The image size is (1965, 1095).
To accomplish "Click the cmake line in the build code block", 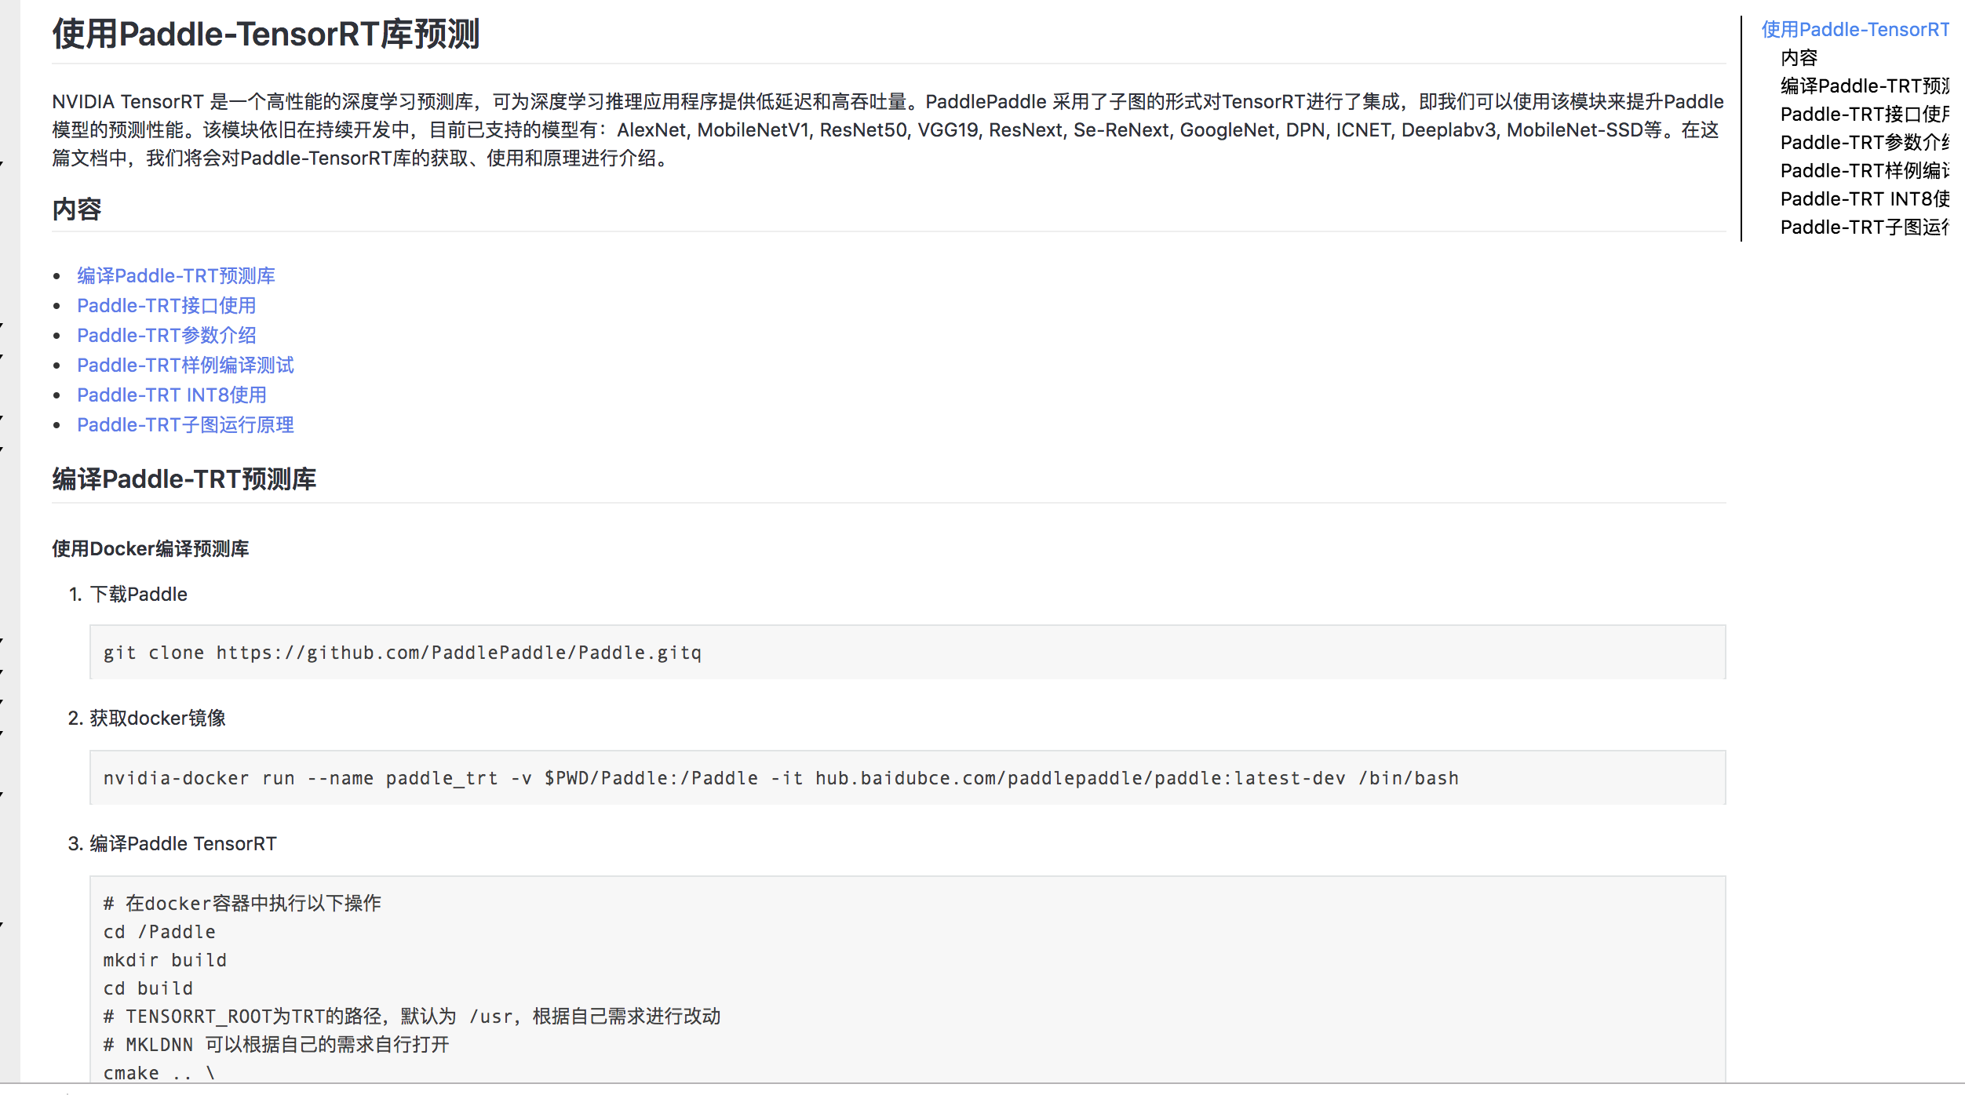I will click(x=159, y=1073).
